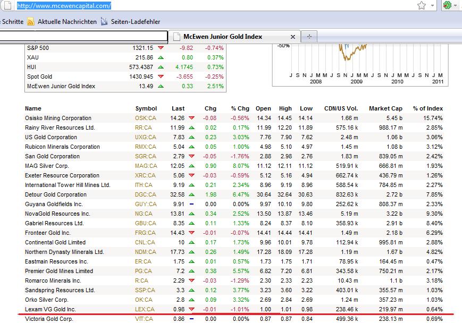Image resolution: width=462 pixels, height=323 pixels.
Task: Select the URL address field
Action: click(213, 6)
